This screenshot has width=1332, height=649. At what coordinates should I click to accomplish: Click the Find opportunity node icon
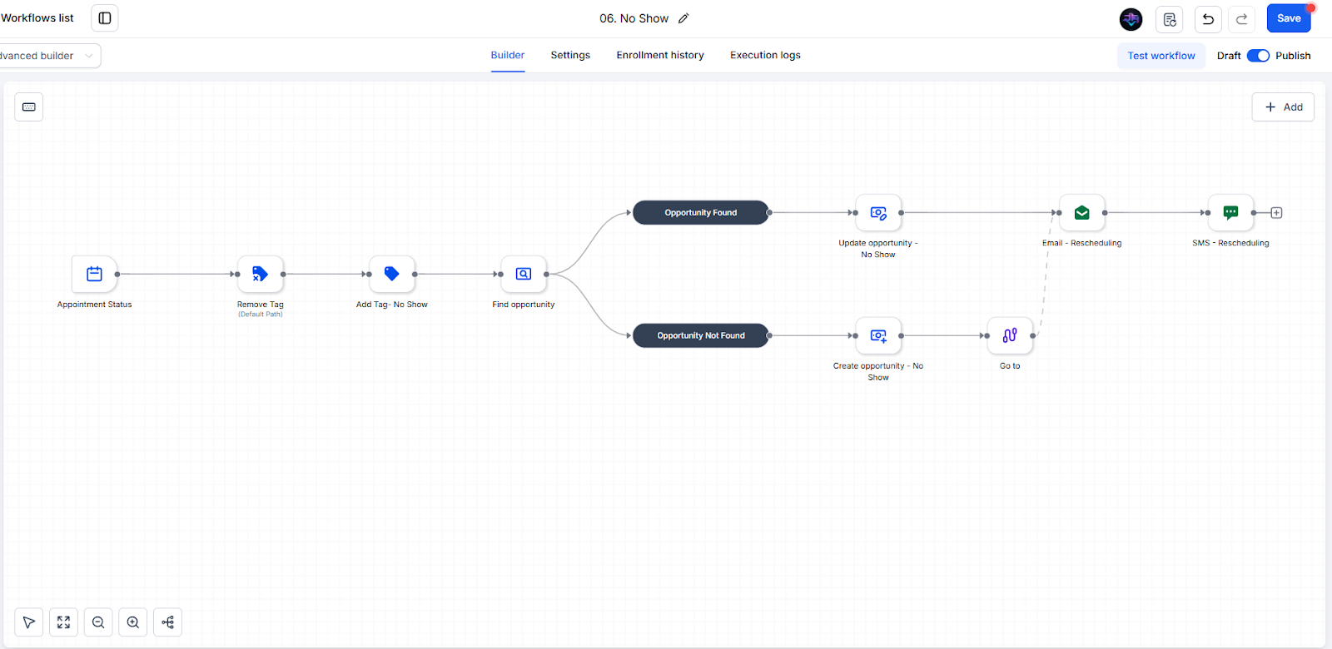click(x=524, y=274)
